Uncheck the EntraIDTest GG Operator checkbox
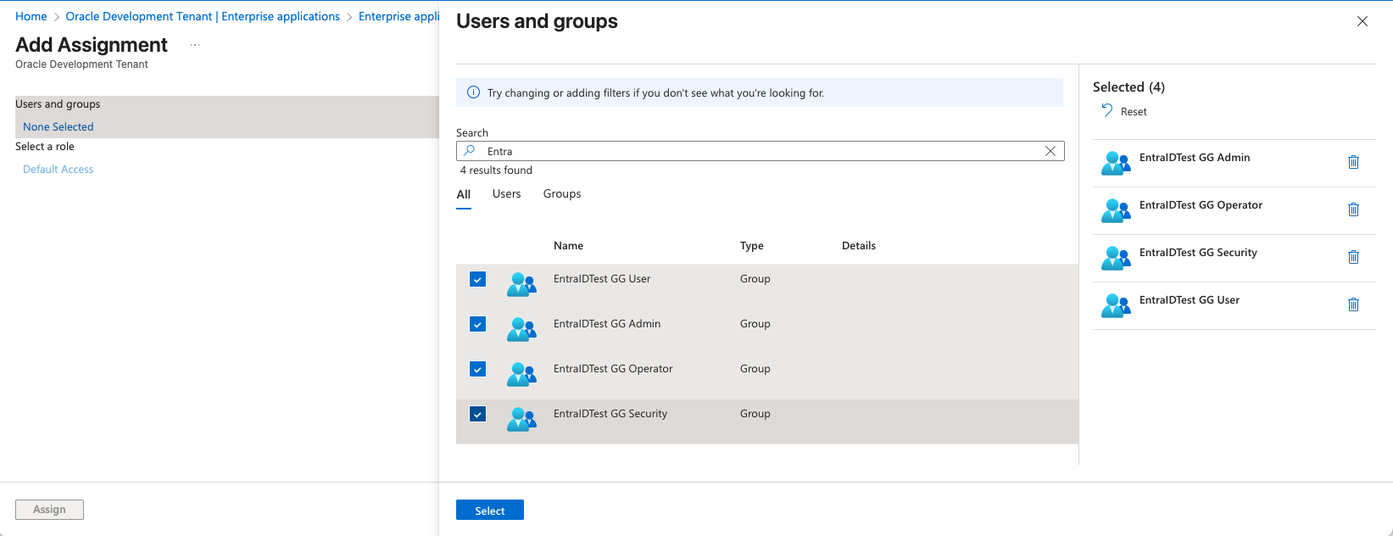Image resolution: width=1393 pixels, height=536 pixels. 478,369
